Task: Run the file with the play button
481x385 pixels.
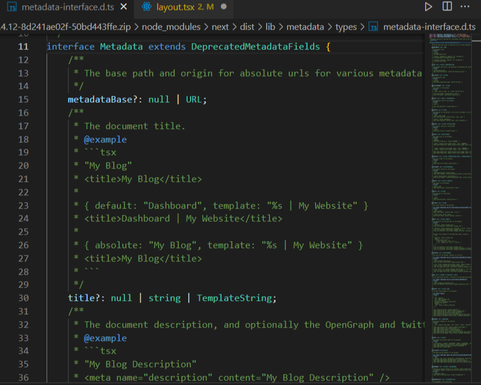Action: [x=428, y=6]
